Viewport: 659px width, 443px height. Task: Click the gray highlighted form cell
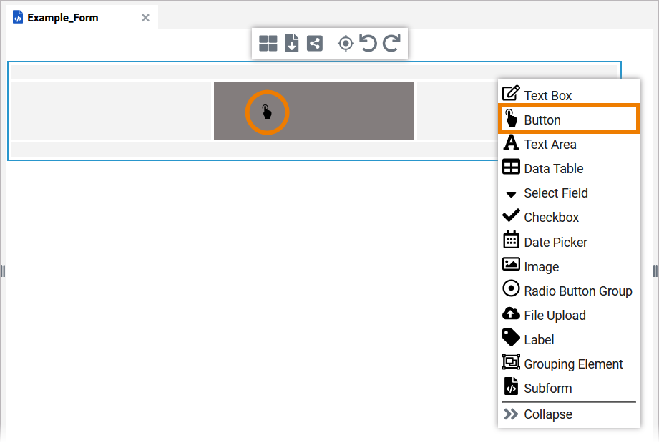(313, 111)
